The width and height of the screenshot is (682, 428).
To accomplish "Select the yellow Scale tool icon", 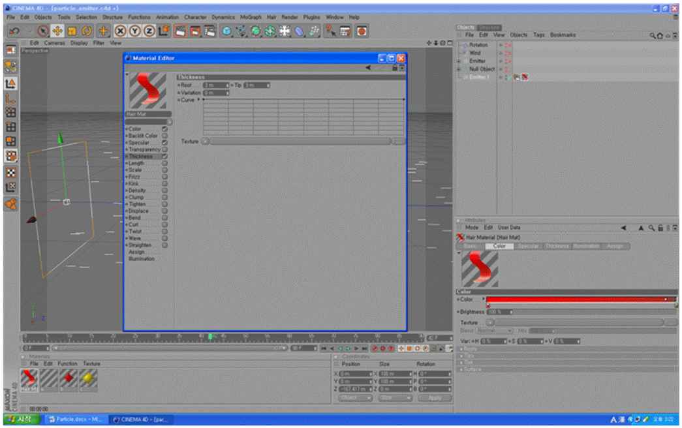I will tap(72, 31).
